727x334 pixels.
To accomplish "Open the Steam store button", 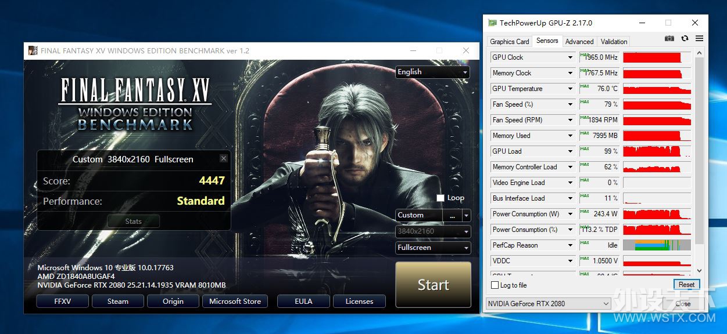I will point(118,302).
